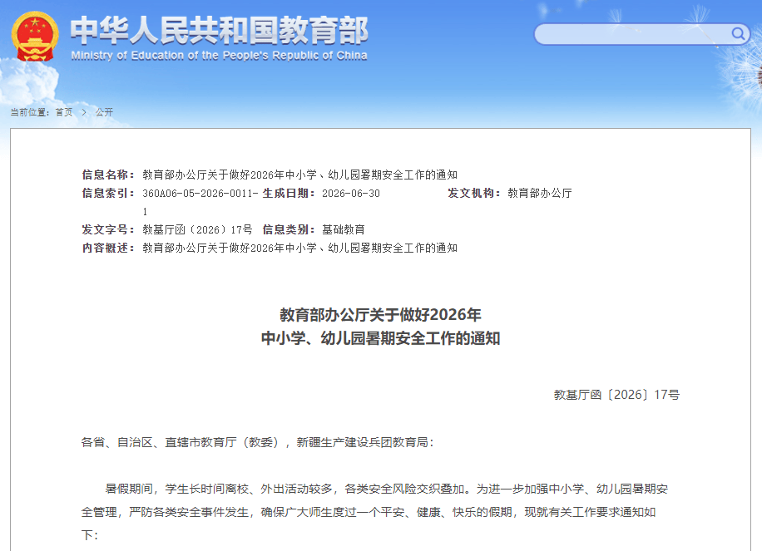
Task: Click the date value 2026-06-30
Action: [351, 193]
